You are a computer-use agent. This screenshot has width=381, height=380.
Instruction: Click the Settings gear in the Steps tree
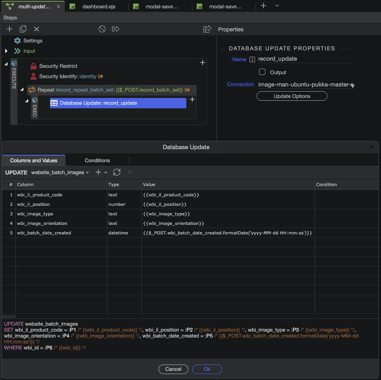(x=17, y=40)
